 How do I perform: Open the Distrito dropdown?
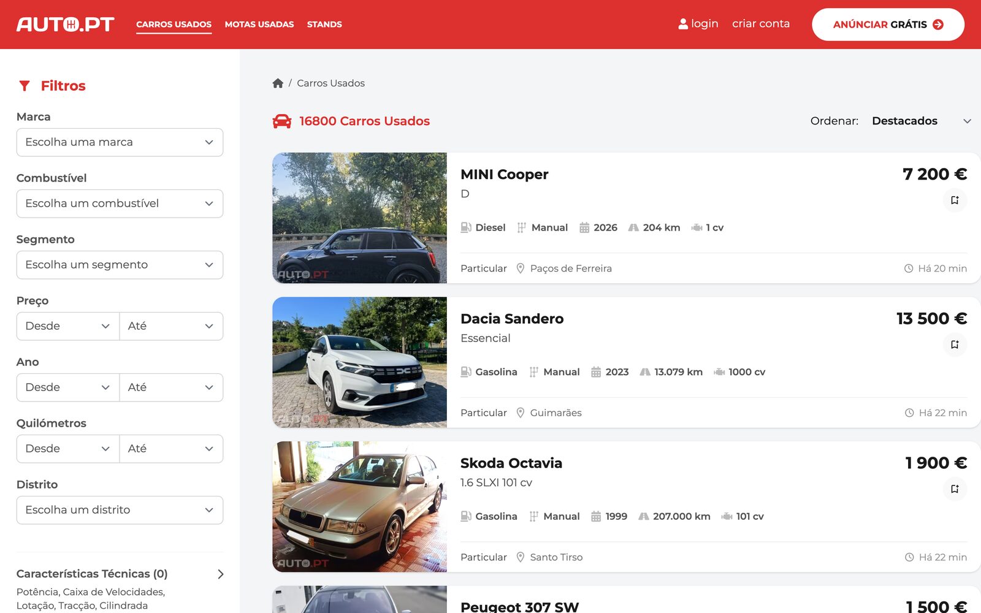point(120,510)
